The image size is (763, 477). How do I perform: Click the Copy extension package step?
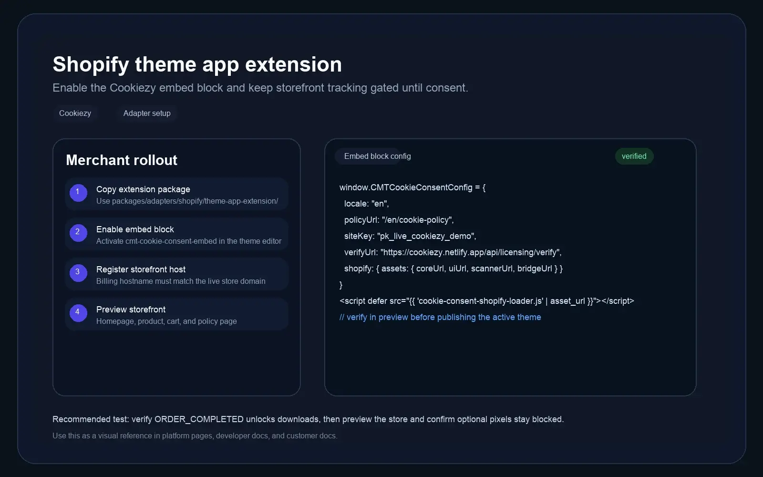click(x=176, y=194)
